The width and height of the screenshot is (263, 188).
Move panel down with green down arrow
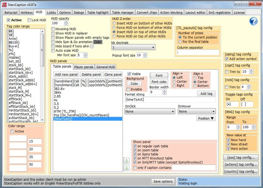coord(127,168)
